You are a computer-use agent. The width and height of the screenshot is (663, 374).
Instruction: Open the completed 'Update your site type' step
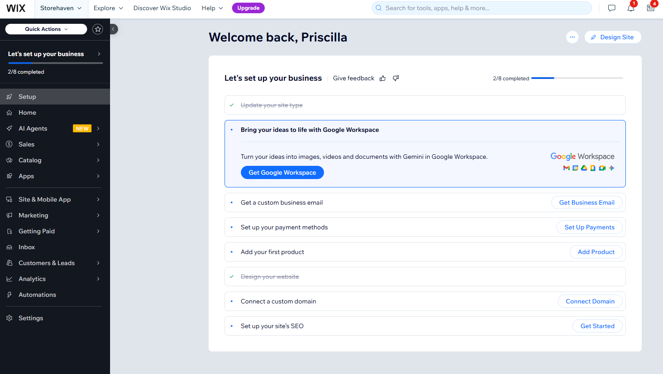click(425, 105)
